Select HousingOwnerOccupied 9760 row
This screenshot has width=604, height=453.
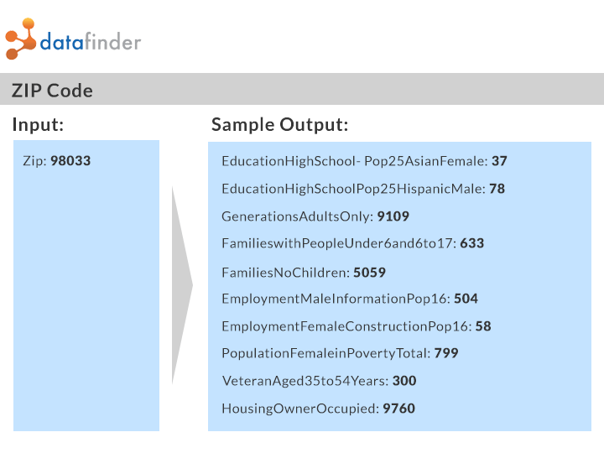(318, 409)
